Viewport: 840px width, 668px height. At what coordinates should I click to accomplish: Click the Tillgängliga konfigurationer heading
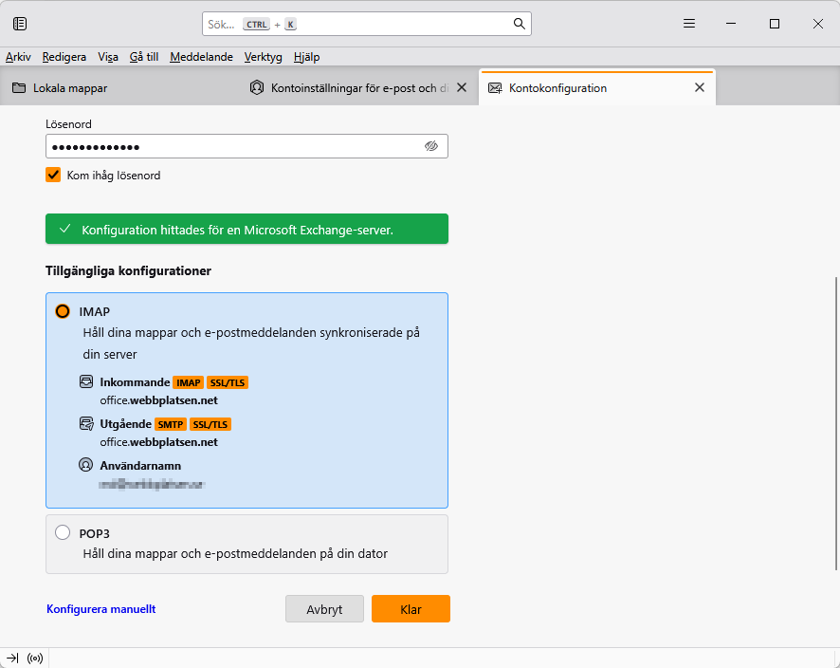128,270
